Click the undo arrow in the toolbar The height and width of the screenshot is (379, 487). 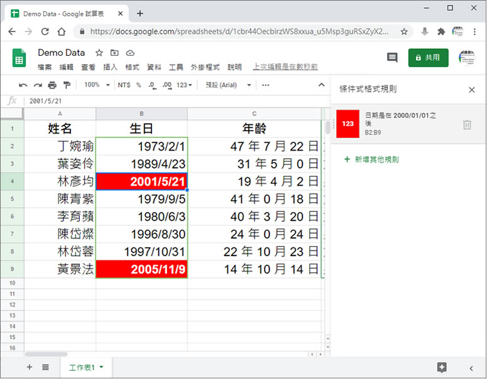[x=23, y=85]
